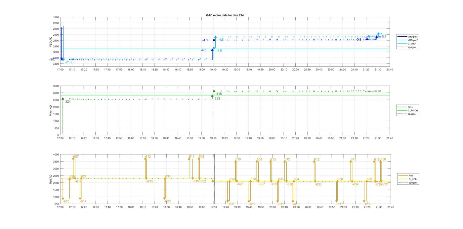Click the "324" pitch data label

click(x=68, y=102)
